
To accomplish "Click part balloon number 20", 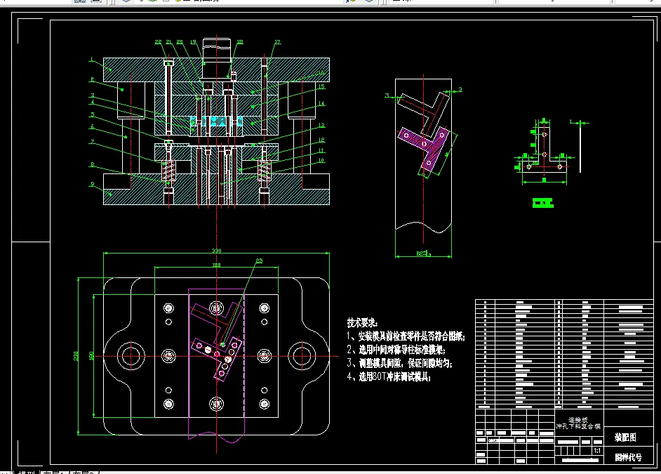I will 180,41.
